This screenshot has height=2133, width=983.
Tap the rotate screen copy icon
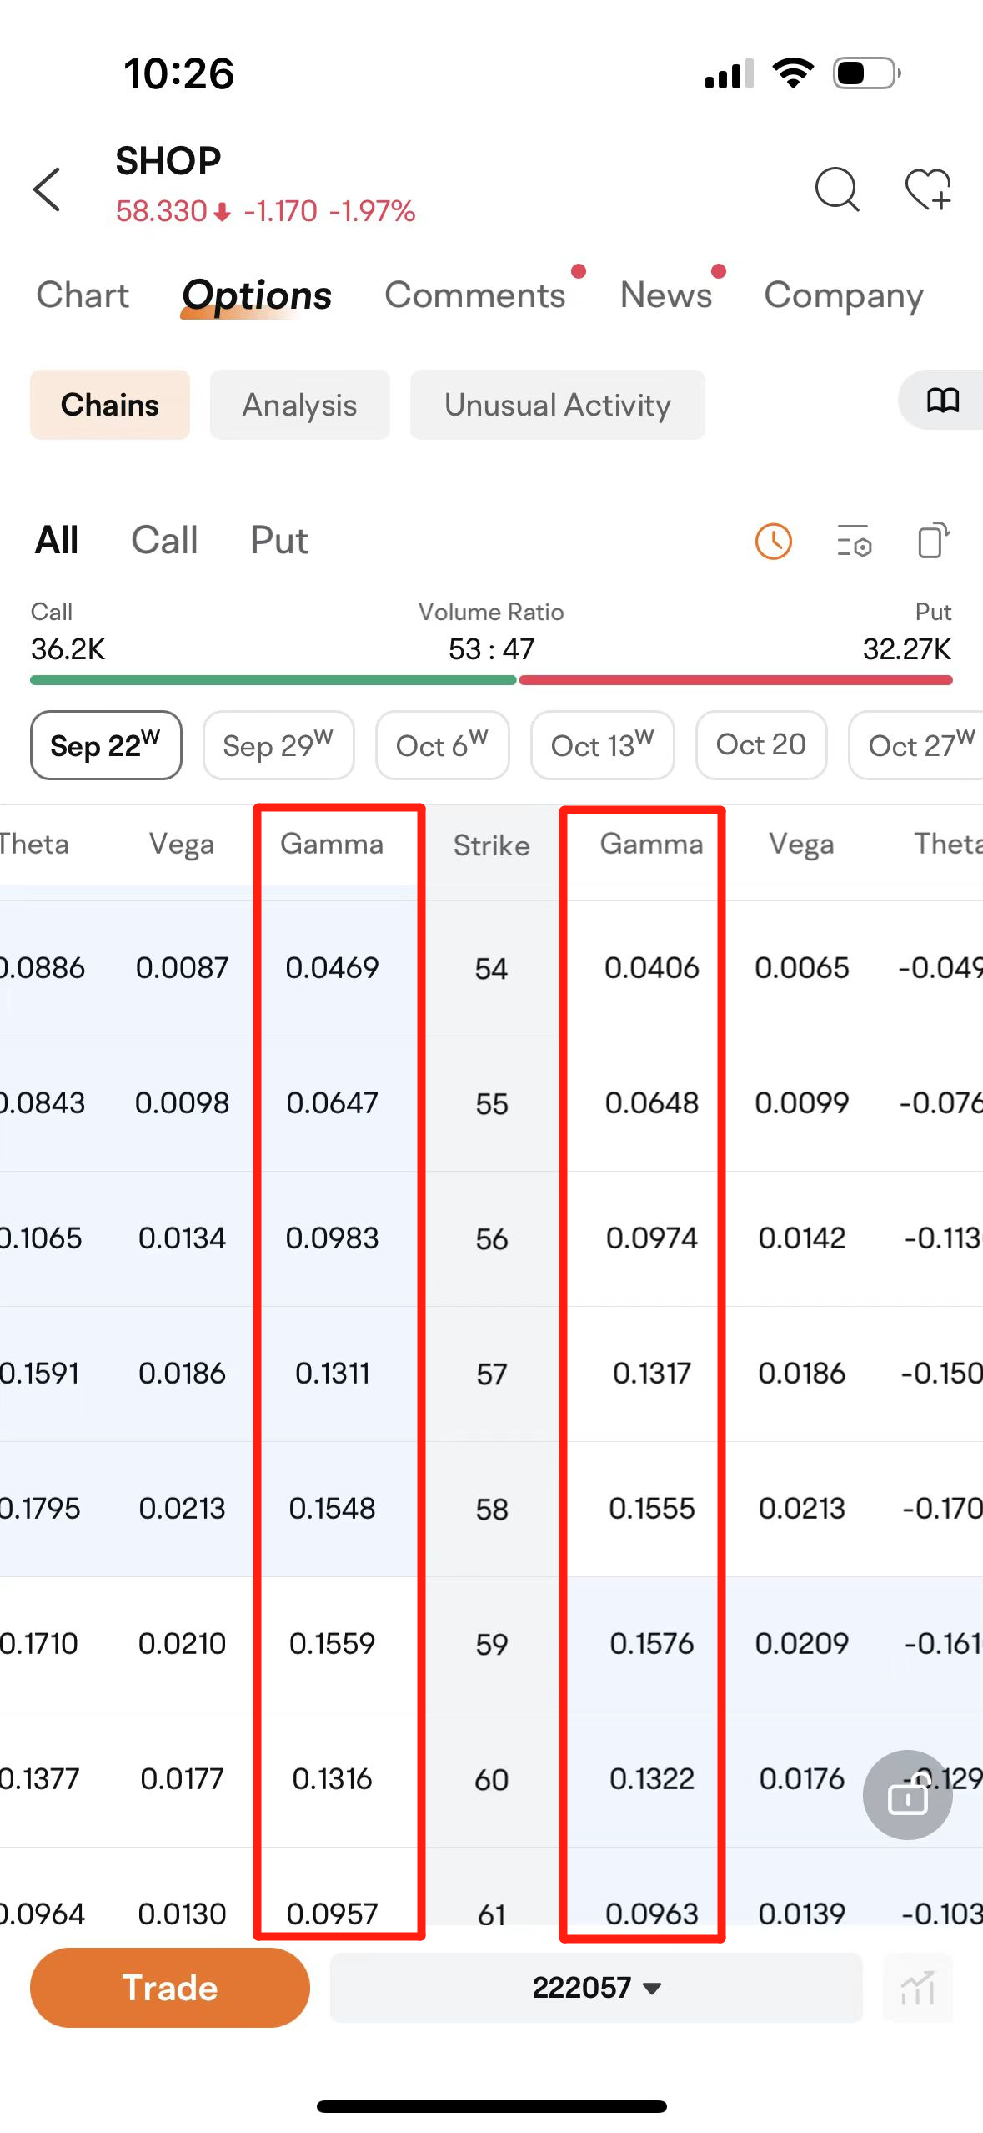[x=933, y=540]
